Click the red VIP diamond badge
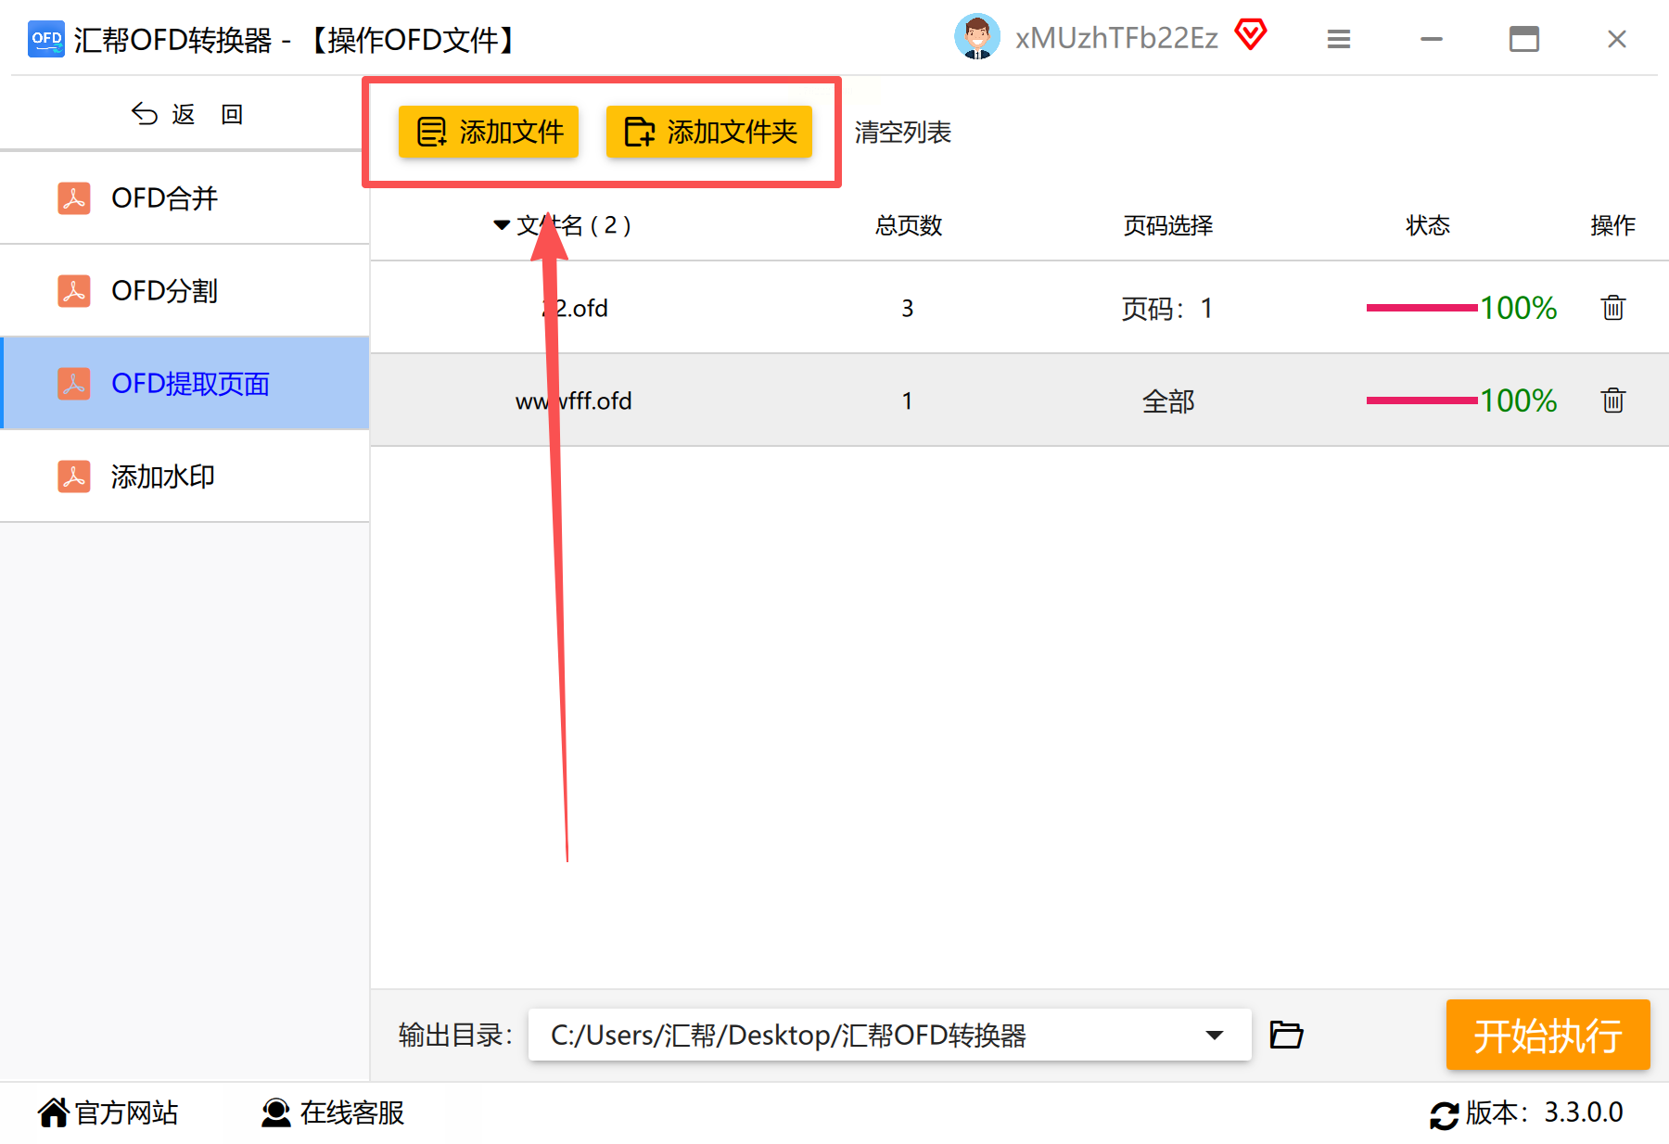The height and width of the screenshot is (1144, 1669). pyautogui.click(x=1250, y=35)
